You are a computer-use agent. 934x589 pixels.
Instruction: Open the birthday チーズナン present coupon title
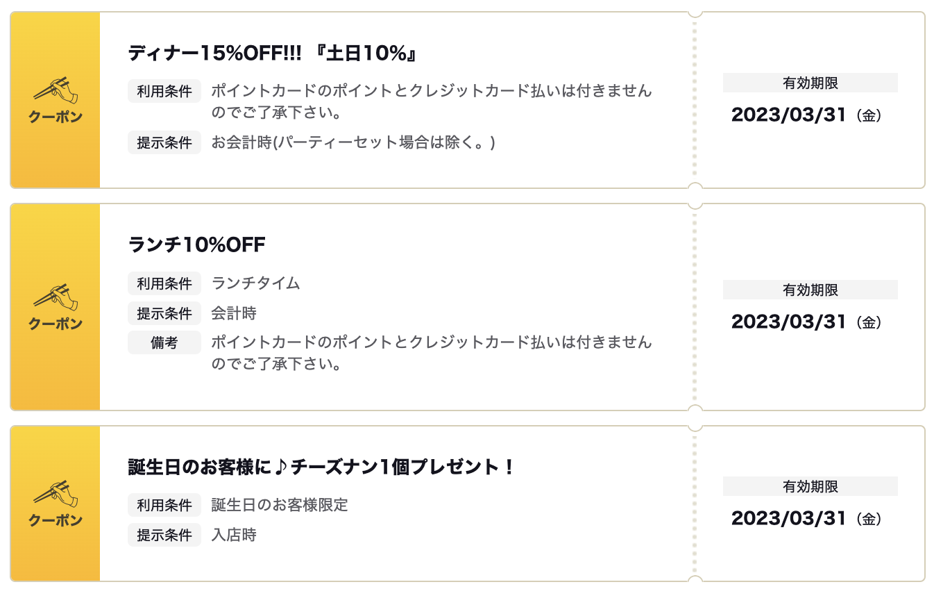coord(321,467)
